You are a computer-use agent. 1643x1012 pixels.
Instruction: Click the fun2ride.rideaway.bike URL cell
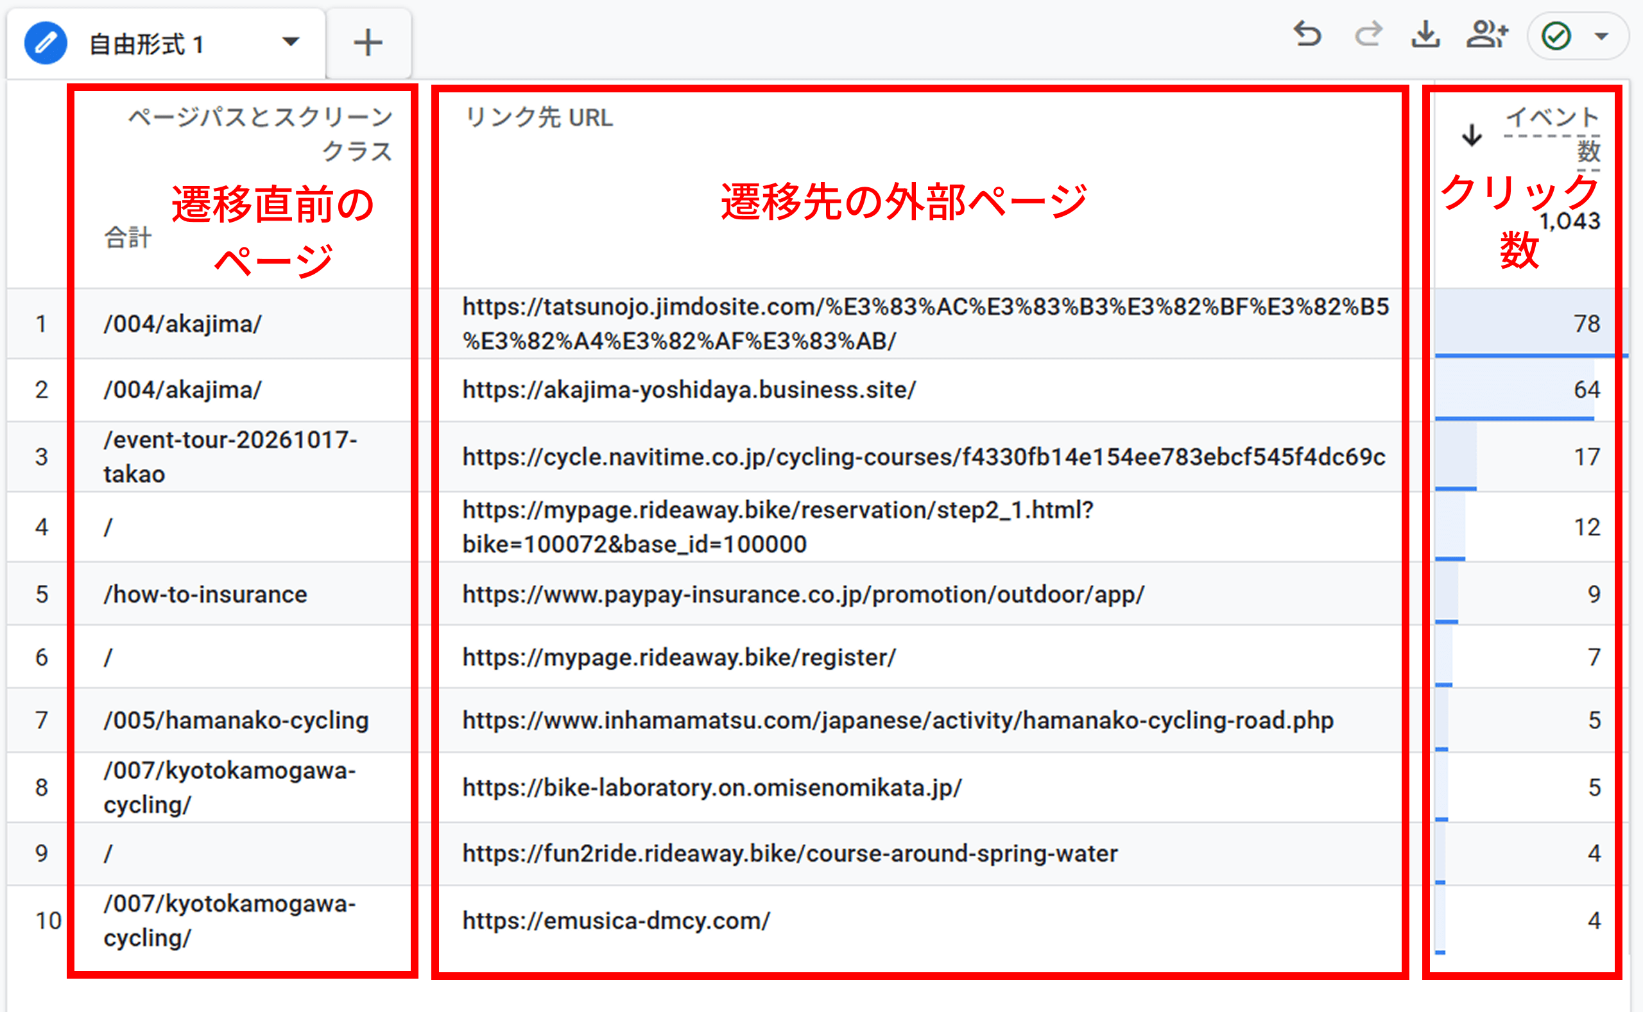click(790, 854)
